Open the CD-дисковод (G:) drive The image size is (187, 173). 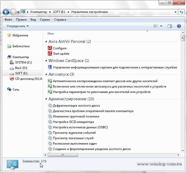29,79
